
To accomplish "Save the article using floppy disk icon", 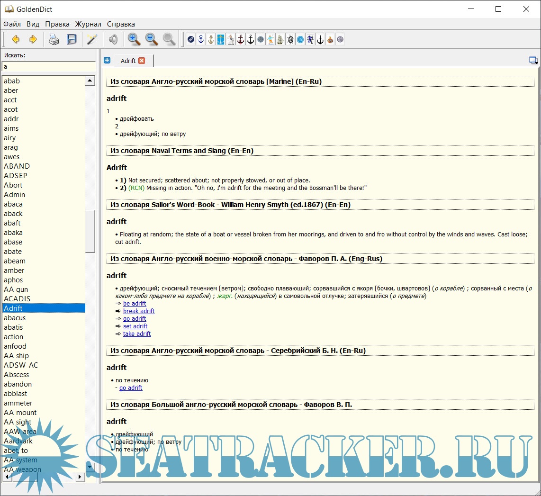I will tap(71, 40).
